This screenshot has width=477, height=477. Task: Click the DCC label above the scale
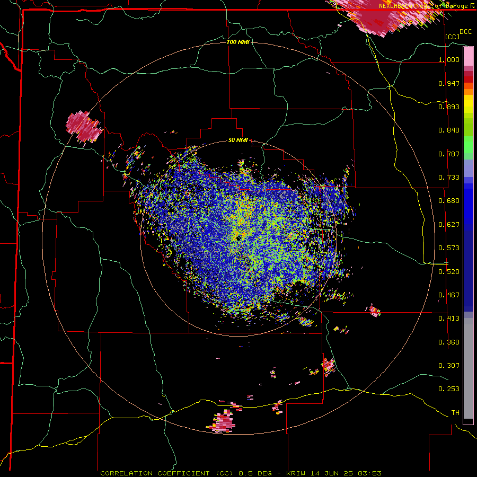(x=465, y=31)
